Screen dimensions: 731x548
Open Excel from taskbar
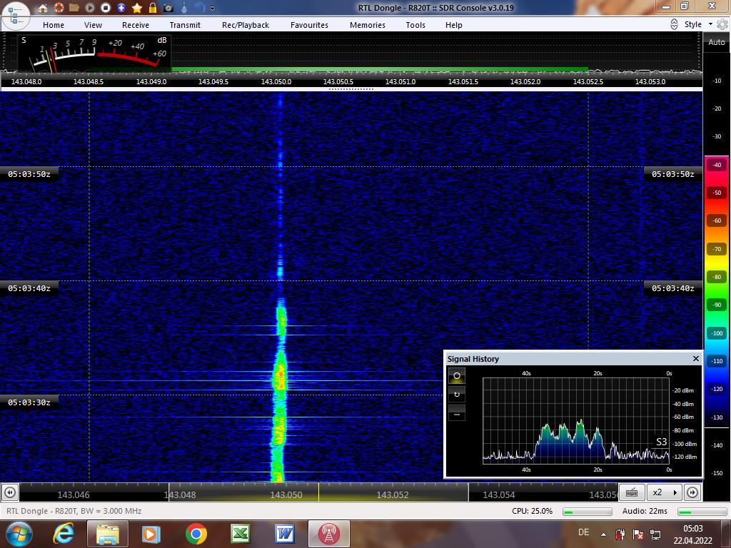[x=240, y=534]
